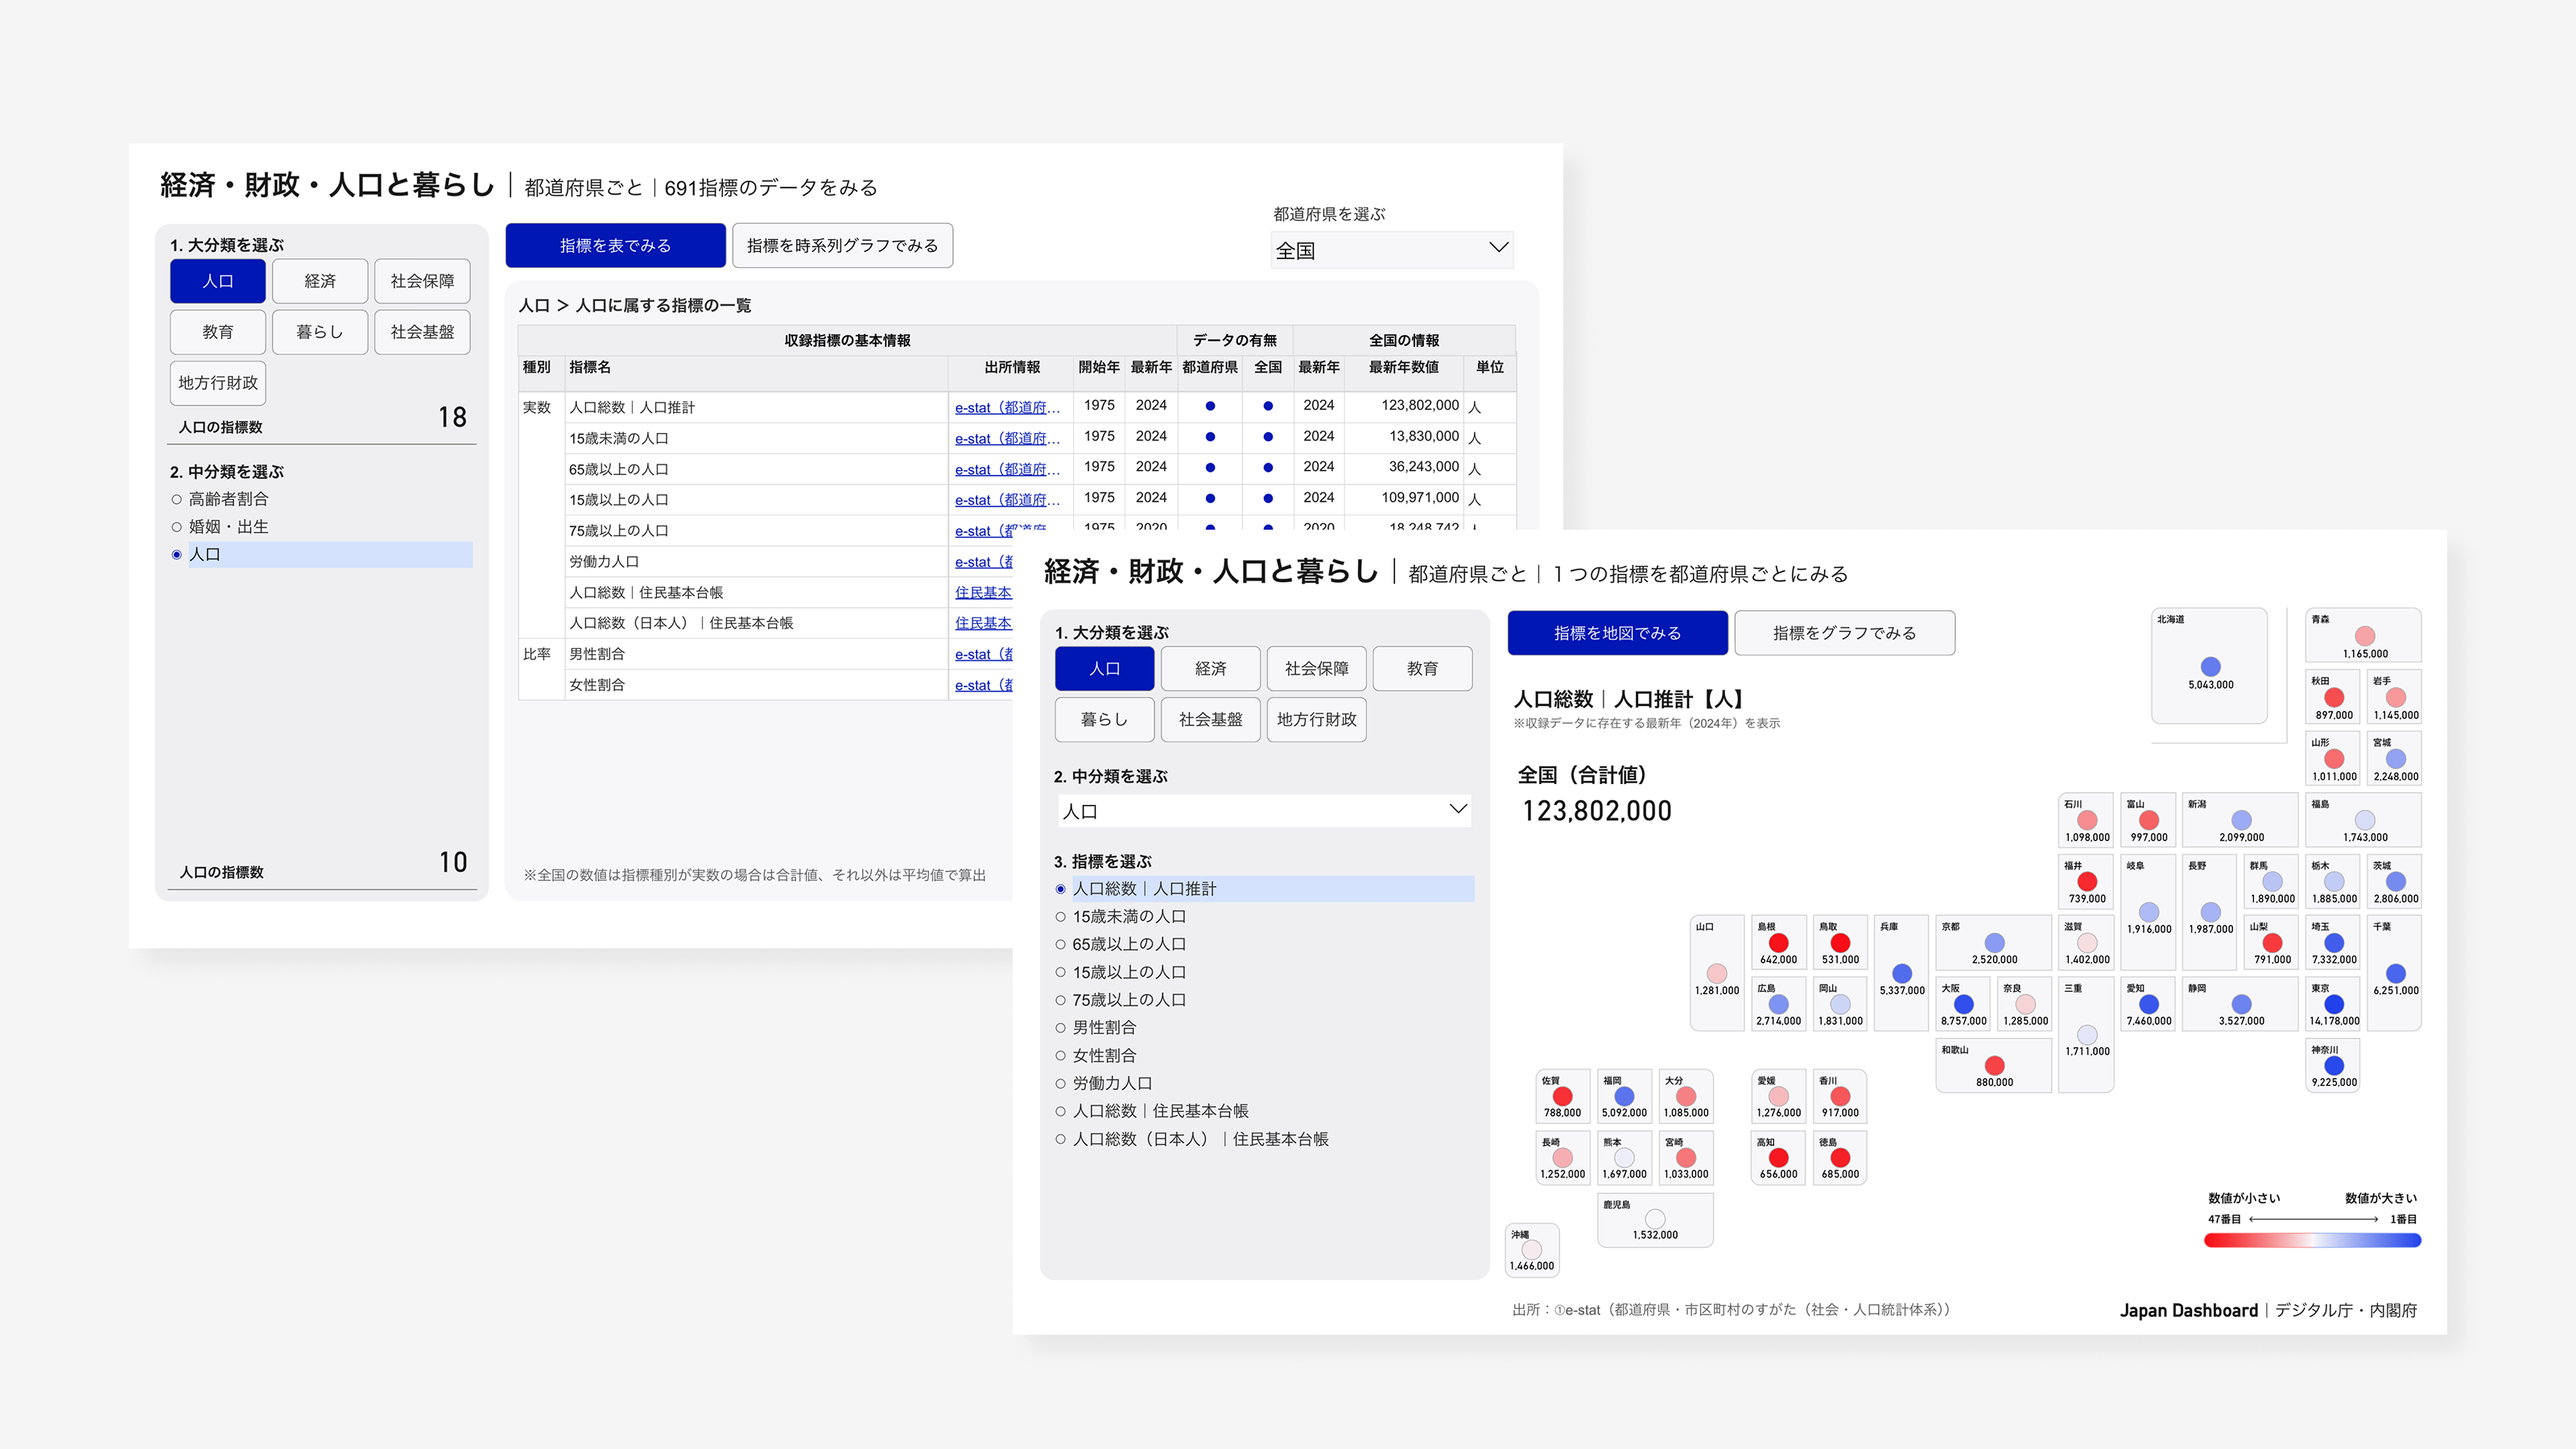2576x1449 pixels.
Task: Expand the 中分類を選ぶ dropdown showing 人口
Action: coord(1264,811)
